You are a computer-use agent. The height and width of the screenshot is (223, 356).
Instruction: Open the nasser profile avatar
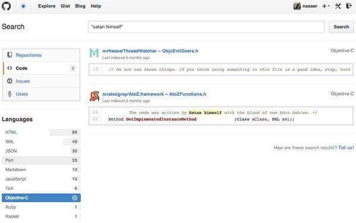pyautogui.click(x=297, y=6)
